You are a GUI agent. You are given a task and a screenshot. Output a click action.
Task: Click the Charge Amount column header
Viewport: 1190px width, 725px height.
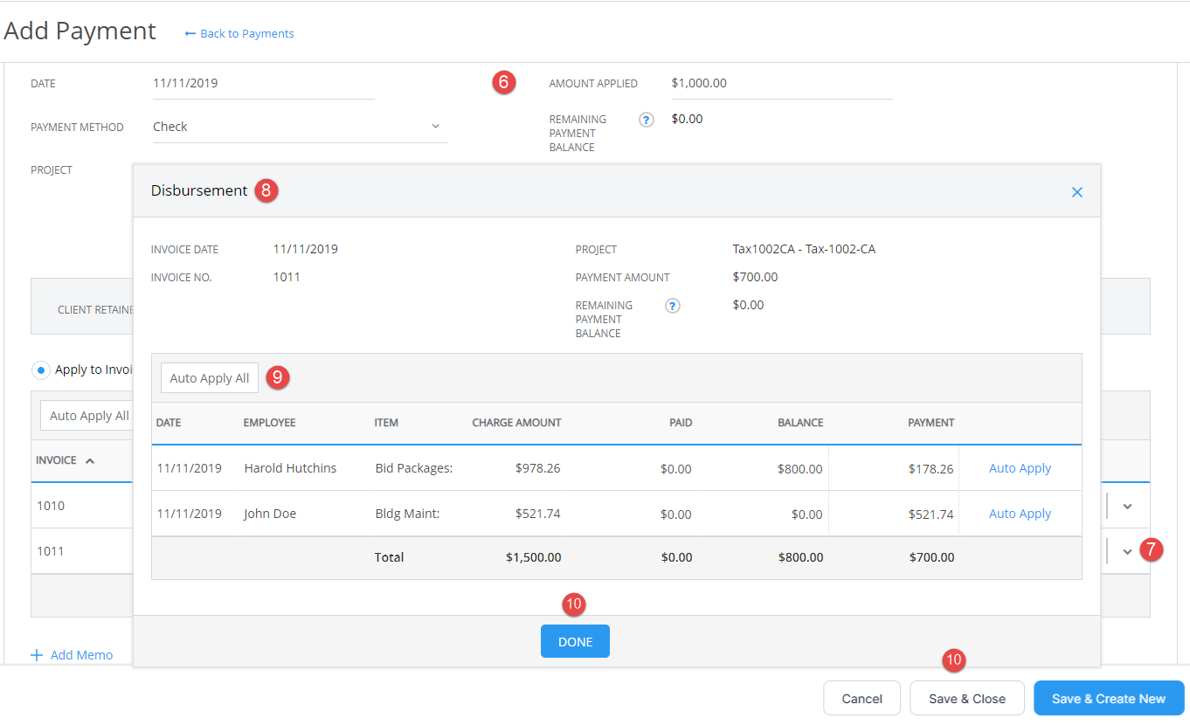coord(517,423)
